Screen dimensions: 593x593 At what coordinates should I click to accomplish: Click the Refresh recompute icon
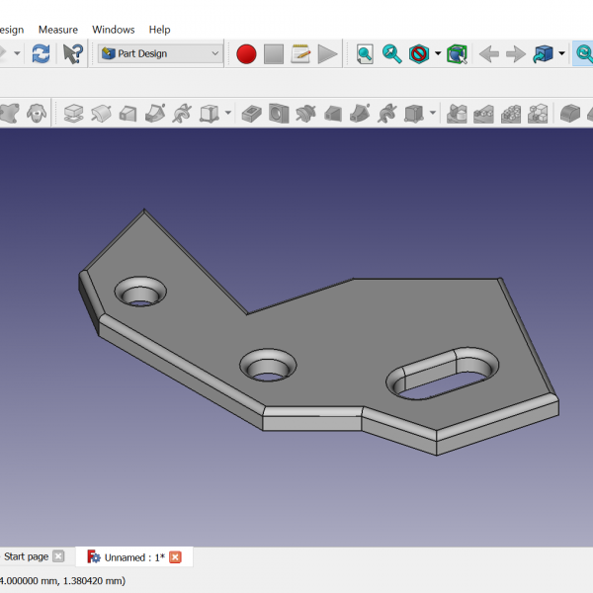coord(41,53)
